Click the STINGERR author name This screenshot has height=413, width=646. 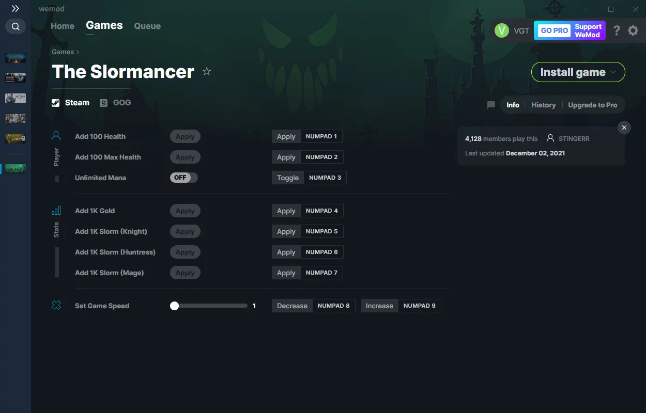coord(574,139)
